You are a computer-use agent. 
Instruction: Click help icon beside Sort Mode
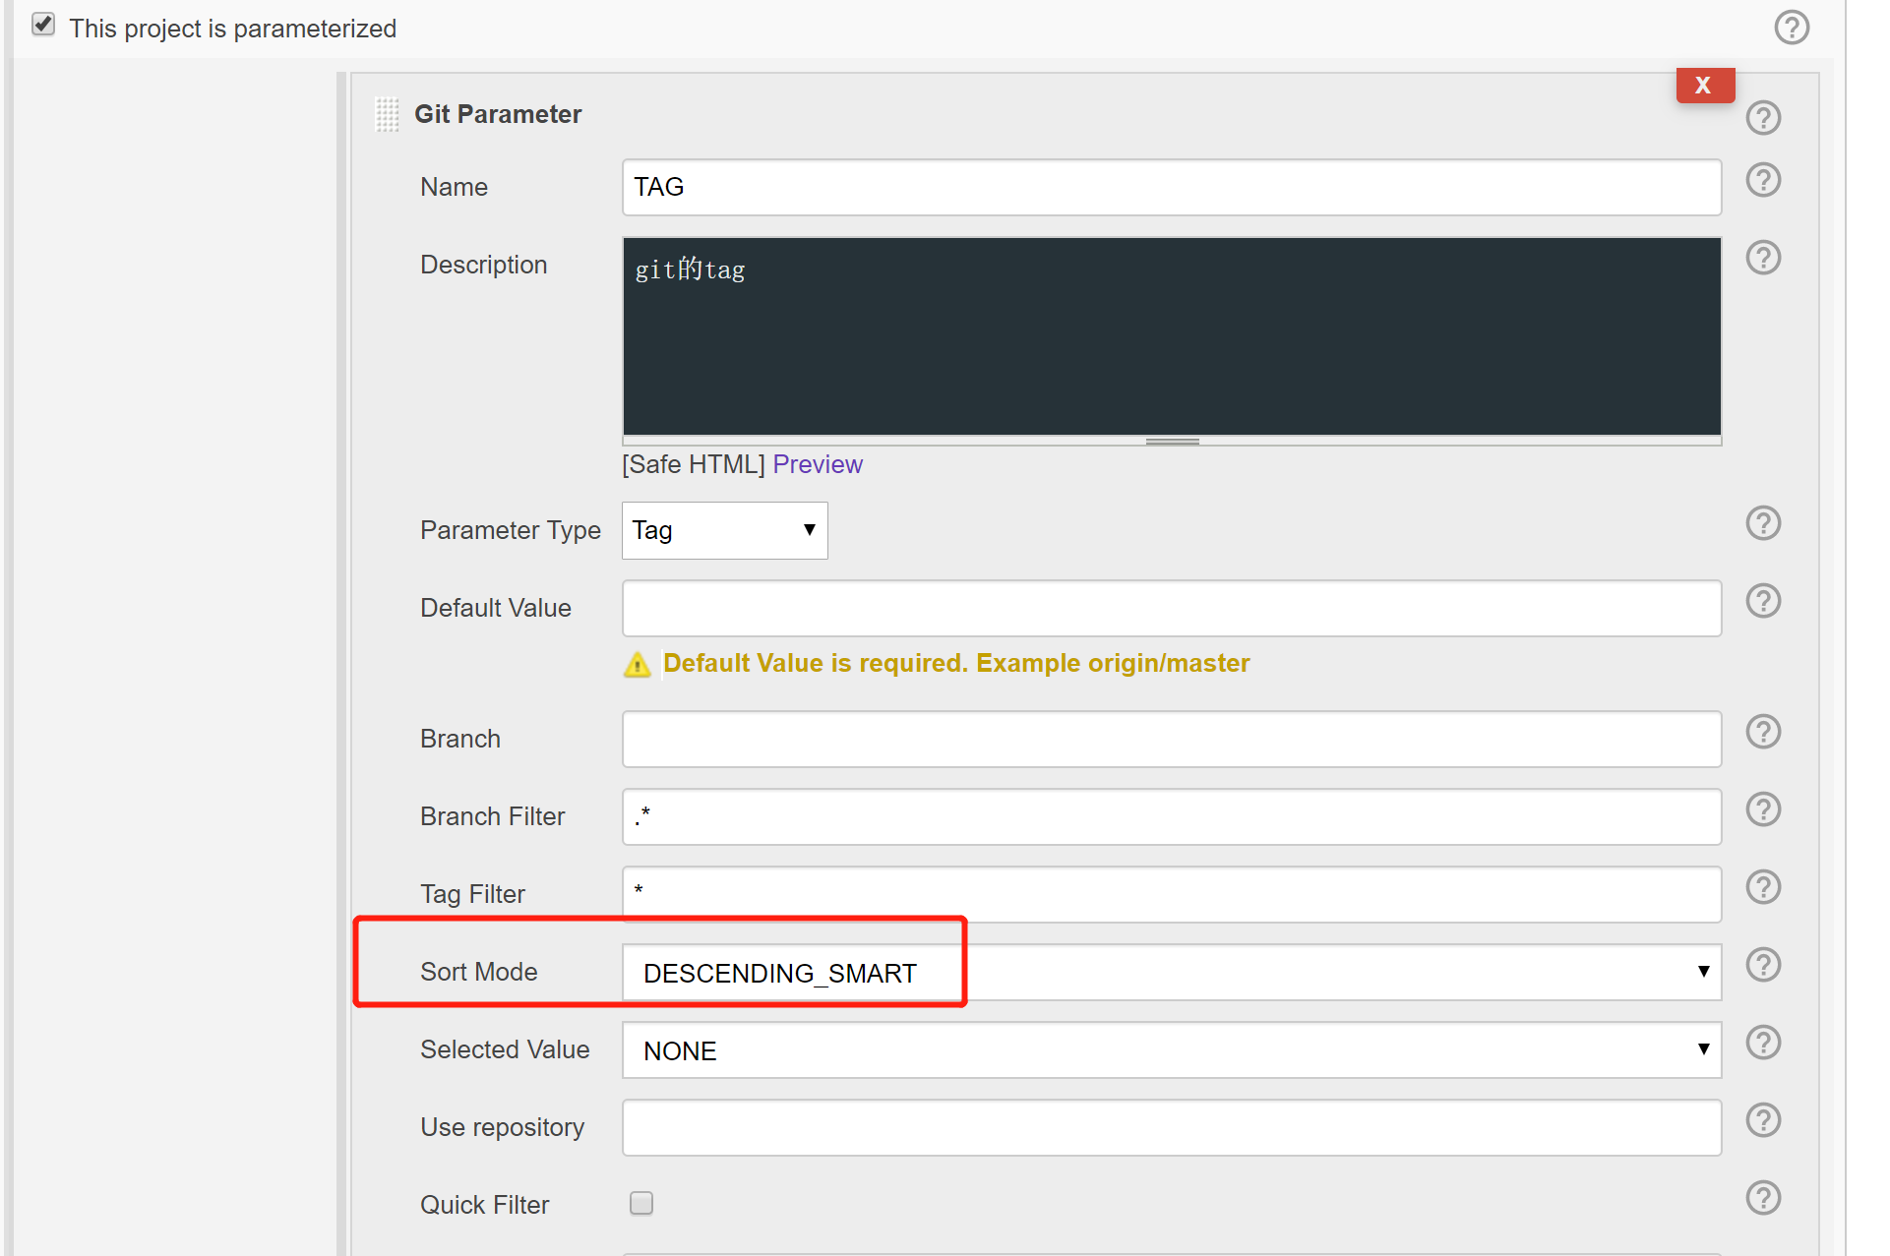click(x=1762, y=965)
